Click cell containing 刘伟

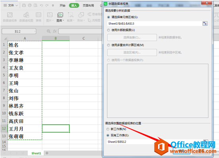[x=25, y=98]
